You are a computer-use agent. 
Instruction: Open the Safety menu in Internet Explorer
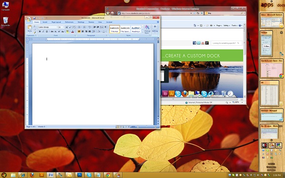[x=227, y=26]
